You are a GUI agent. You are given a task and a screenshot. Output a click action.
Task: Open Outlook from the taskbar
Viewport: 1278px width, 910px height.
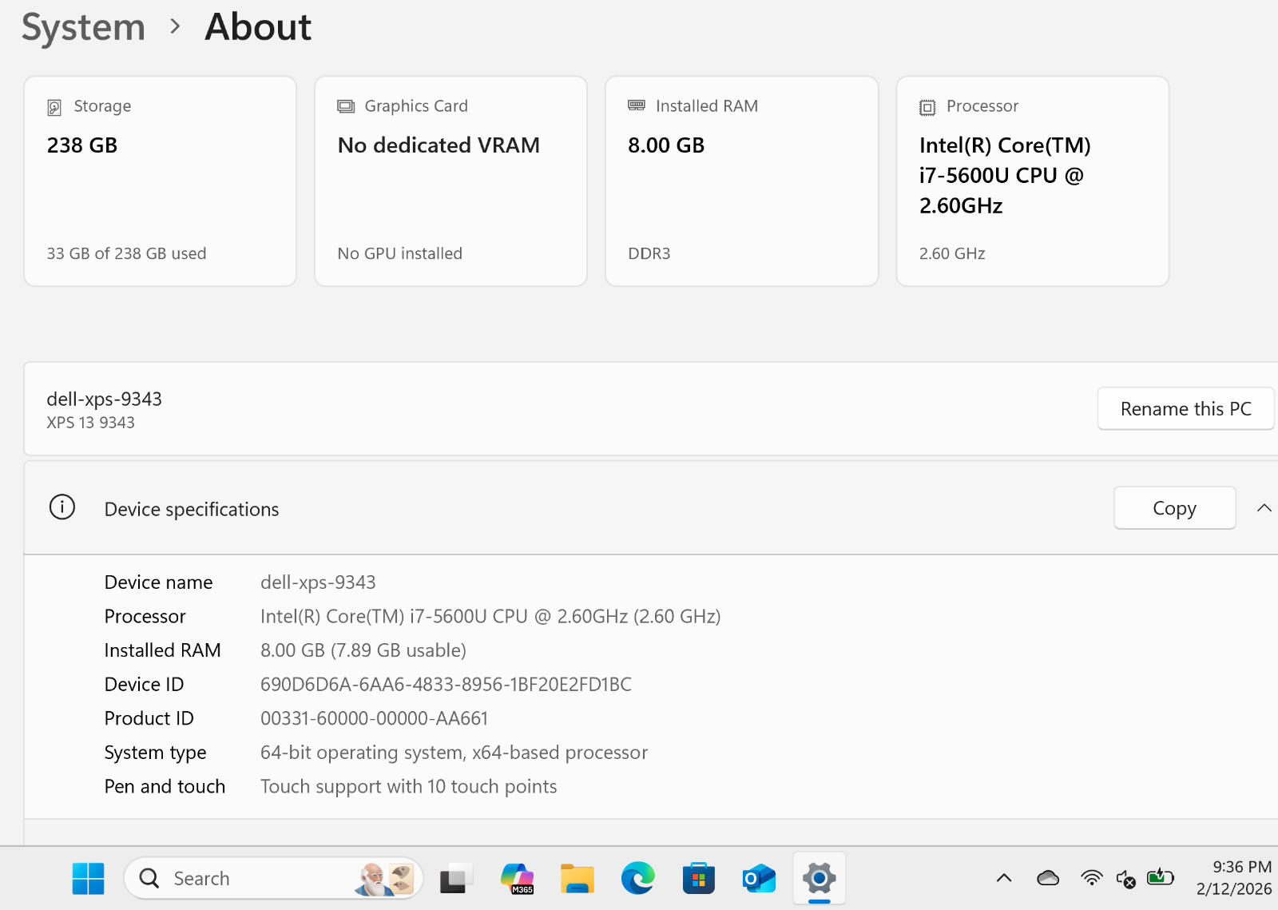pos(759,879)
